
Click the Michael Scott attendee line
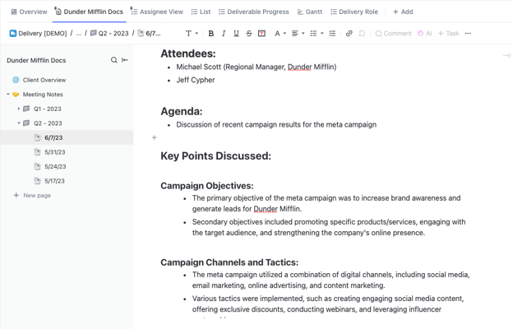pyautogui.click(x=256, y=67)
